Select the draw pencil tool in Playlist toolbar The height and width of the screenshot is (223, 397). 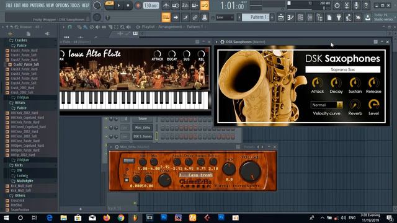tap(79, 27)
